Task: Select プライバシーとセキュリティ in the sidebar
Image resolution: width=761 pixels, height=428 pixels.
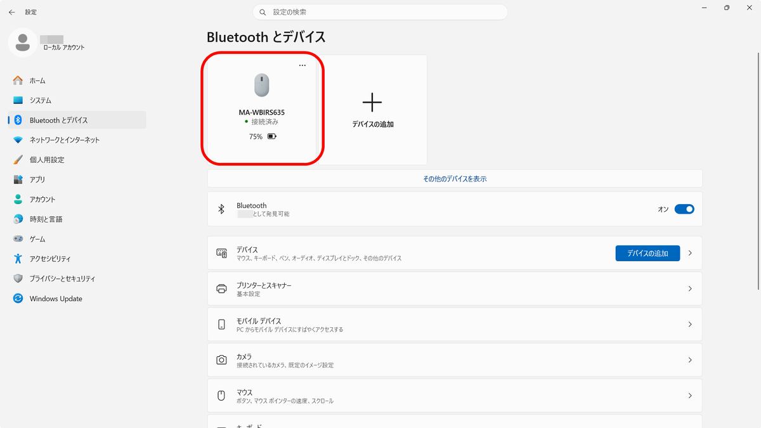Action: [77, 278]
